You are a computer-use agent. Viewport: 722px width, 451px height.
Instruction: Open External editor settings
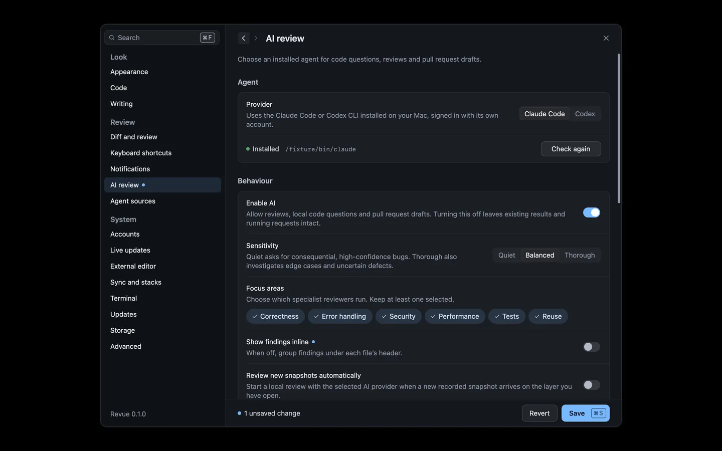(162, 266)
